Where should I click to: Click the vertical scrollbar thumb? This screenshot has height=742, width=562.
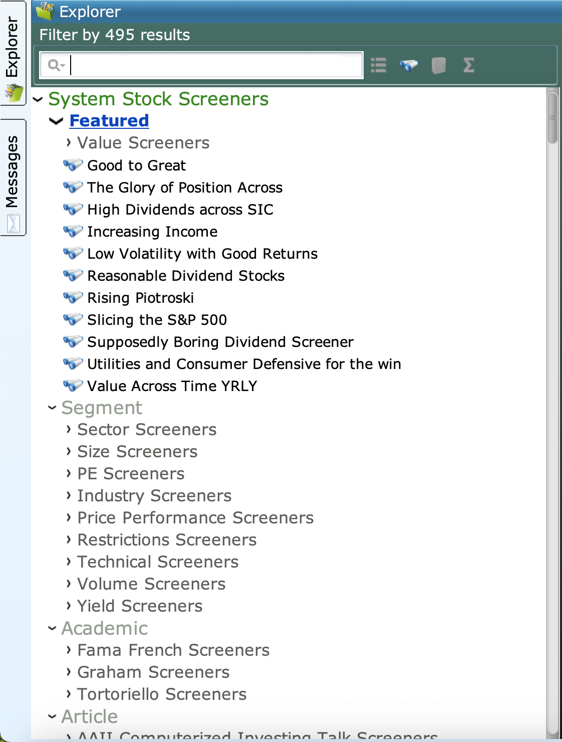click(x=552, y=118)
